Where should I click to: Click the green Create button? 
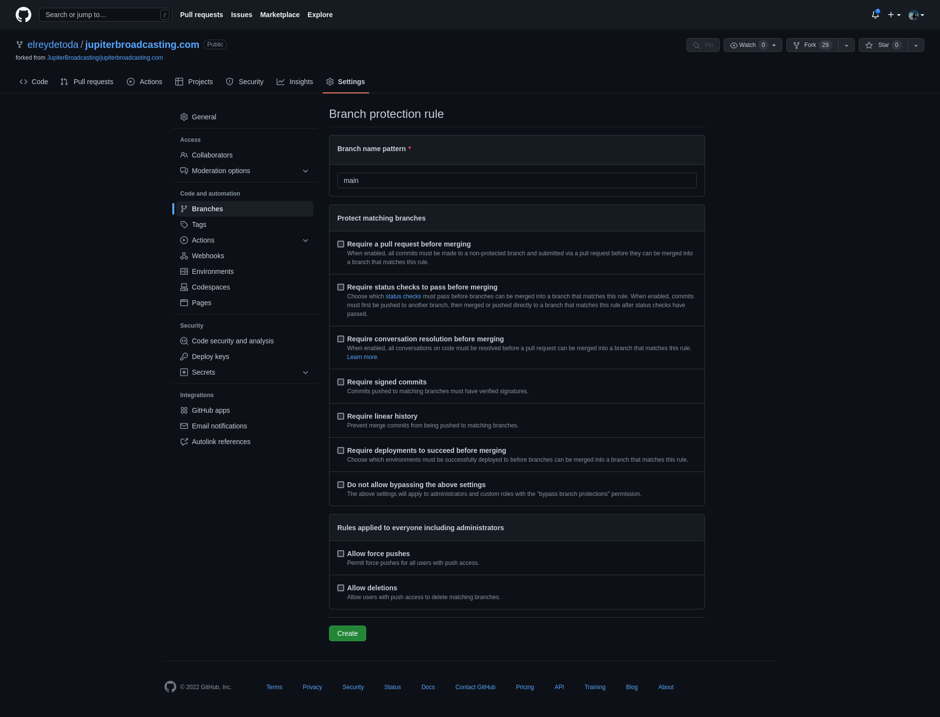pos(348,633)
